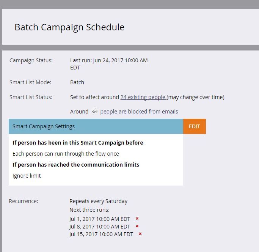Click Each person can run through flow once

pos(66,154)
